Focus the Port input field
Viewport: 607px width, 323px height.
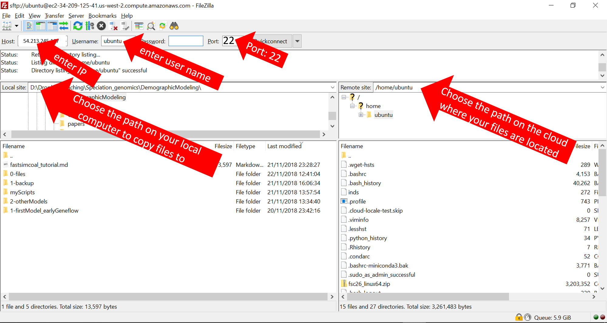[x=232, y=41]
